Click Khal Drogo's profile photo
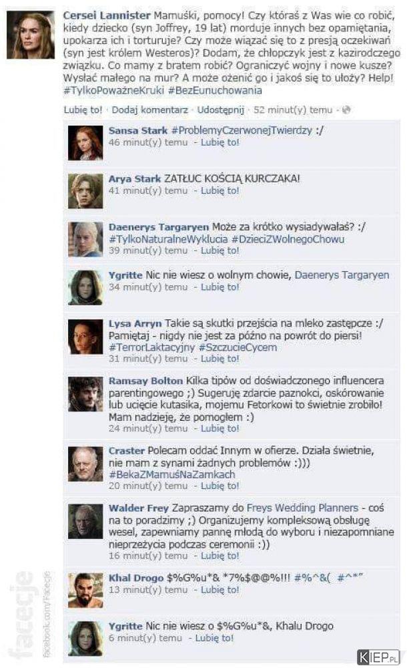The height and width of the screenshot is (672, 407). click(x=85, y=591)
